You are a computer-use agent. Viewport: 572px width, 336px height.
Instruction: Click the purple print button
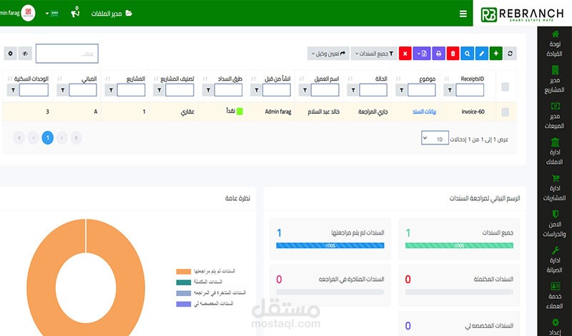pos(438,54)
